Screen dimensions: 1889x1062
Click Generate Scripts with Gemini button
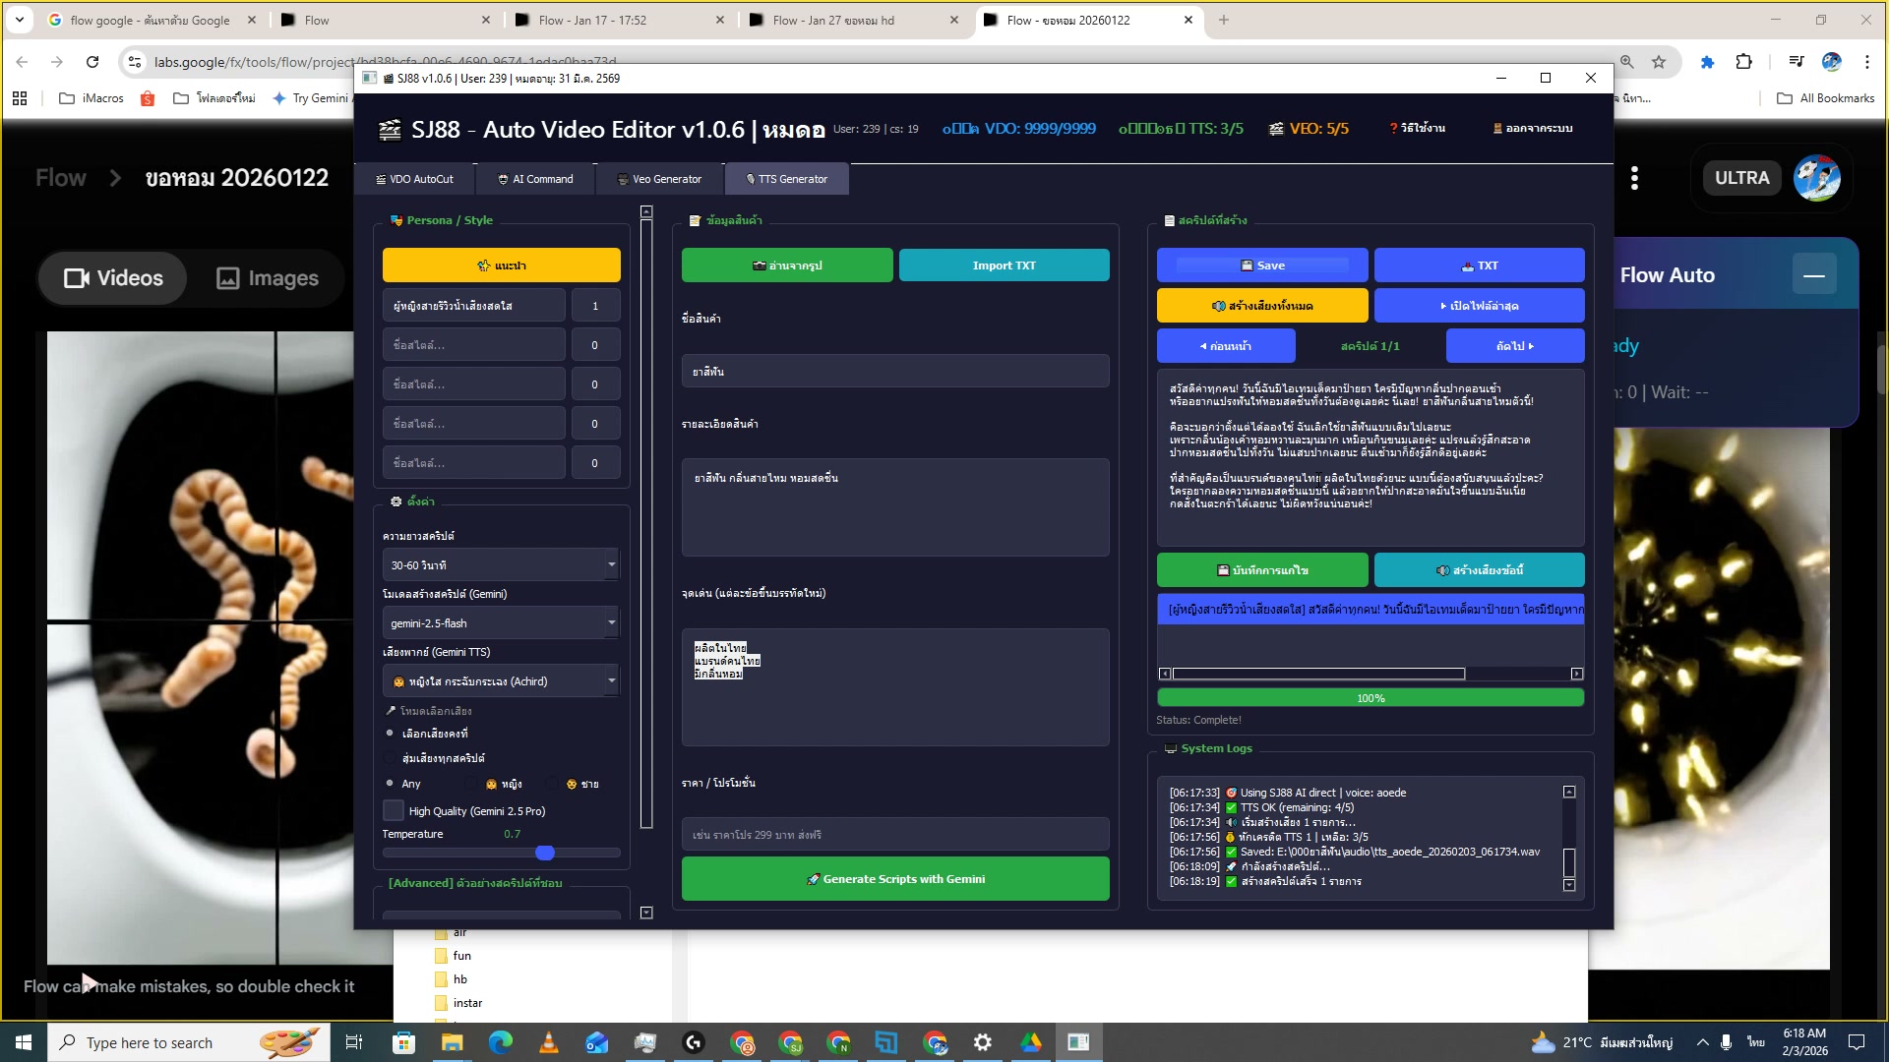coord(894,879)
